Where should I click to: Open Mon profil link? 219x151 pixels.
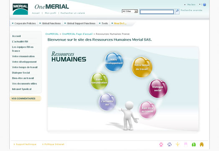(51, 13)
